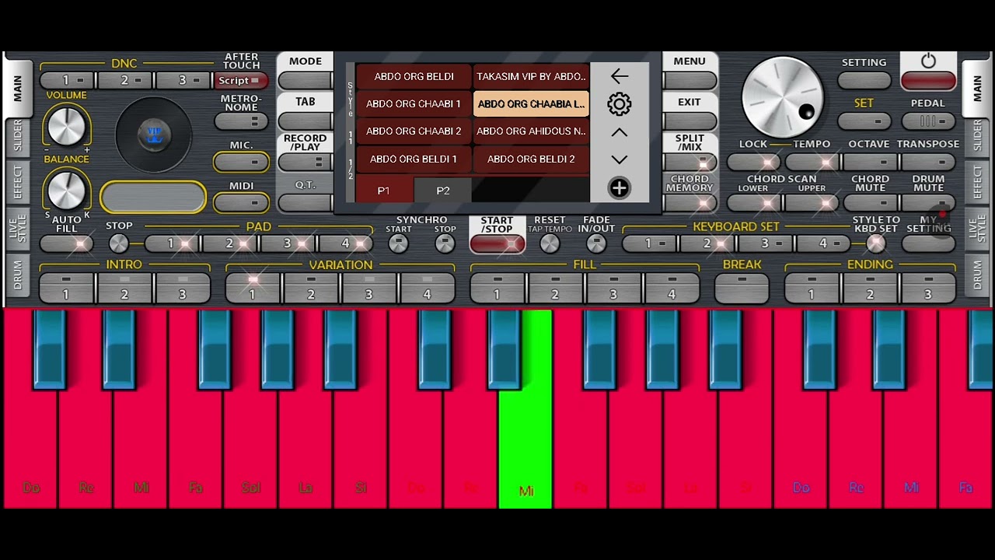Viewport: 995px width, 560px height.
Task: Click the large tempo dial
Action: coord(782,97)
